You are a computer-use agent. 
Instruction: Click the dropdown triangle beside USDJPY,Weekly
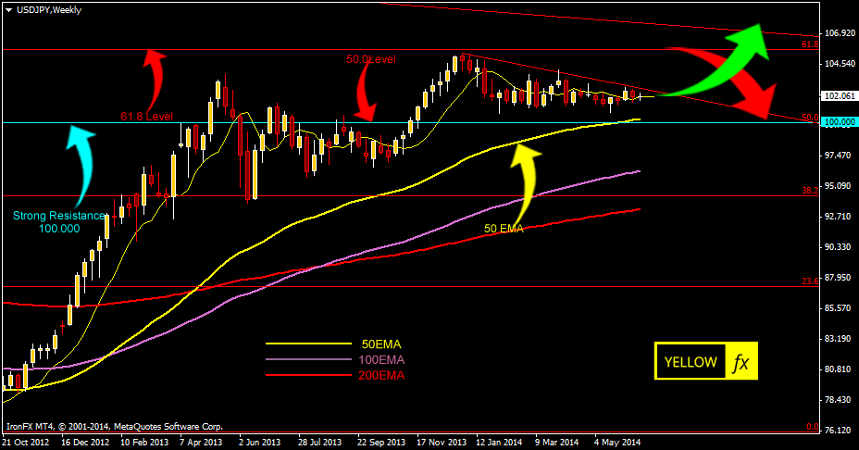(x=8, y=8)
